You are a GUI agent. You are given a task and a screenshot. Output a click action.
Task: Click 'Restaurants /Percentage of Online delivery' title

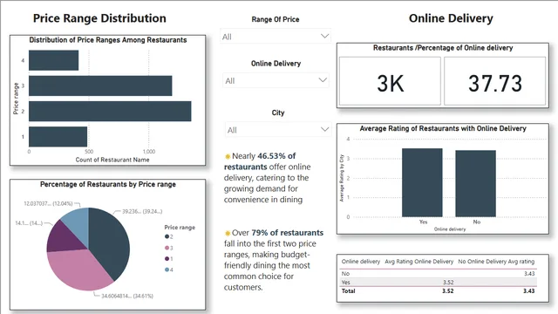443,48
